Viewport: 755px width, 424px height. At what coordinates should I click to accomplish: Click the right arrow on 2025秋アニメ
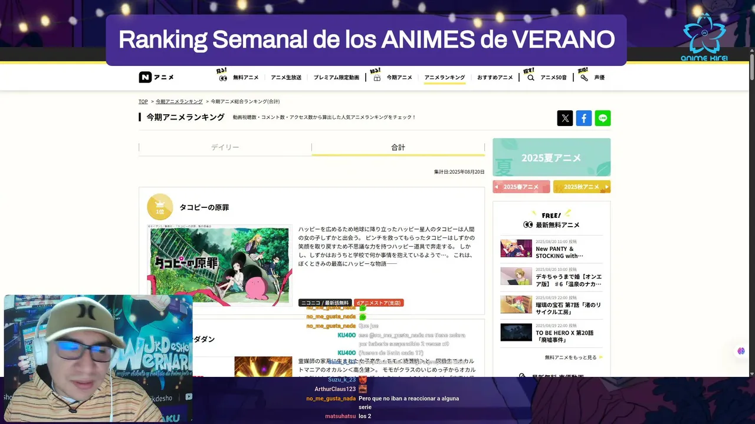coord(607,187)
